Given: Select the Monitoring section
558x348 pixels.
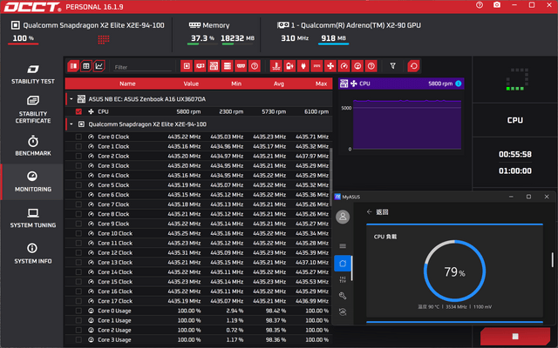Looking at the screenshot, I should [33, 182].
